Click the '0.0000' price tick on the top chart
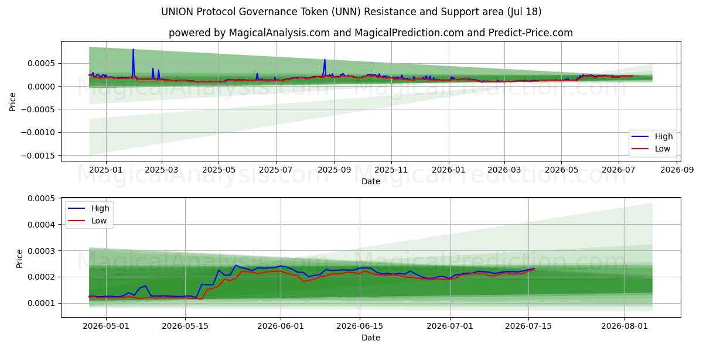Viewport: 703px width, 351px height. 42,87
